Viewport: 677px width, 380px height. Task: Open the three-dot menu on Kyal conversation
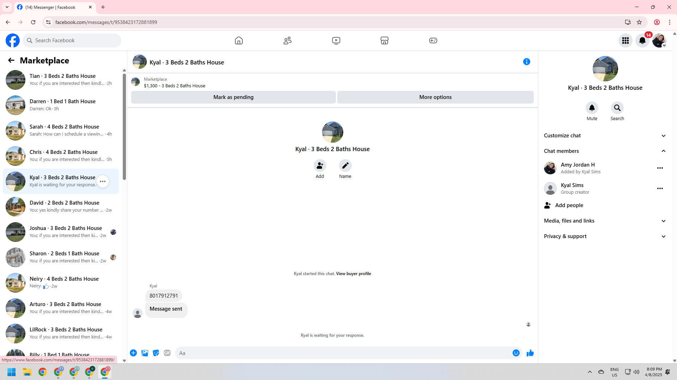coord(103,181)
